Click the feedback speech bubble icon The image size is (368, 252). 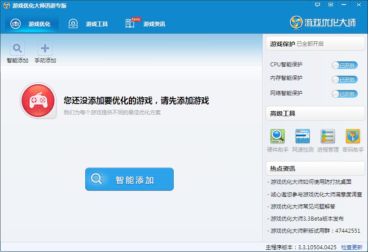coord(318,4)
